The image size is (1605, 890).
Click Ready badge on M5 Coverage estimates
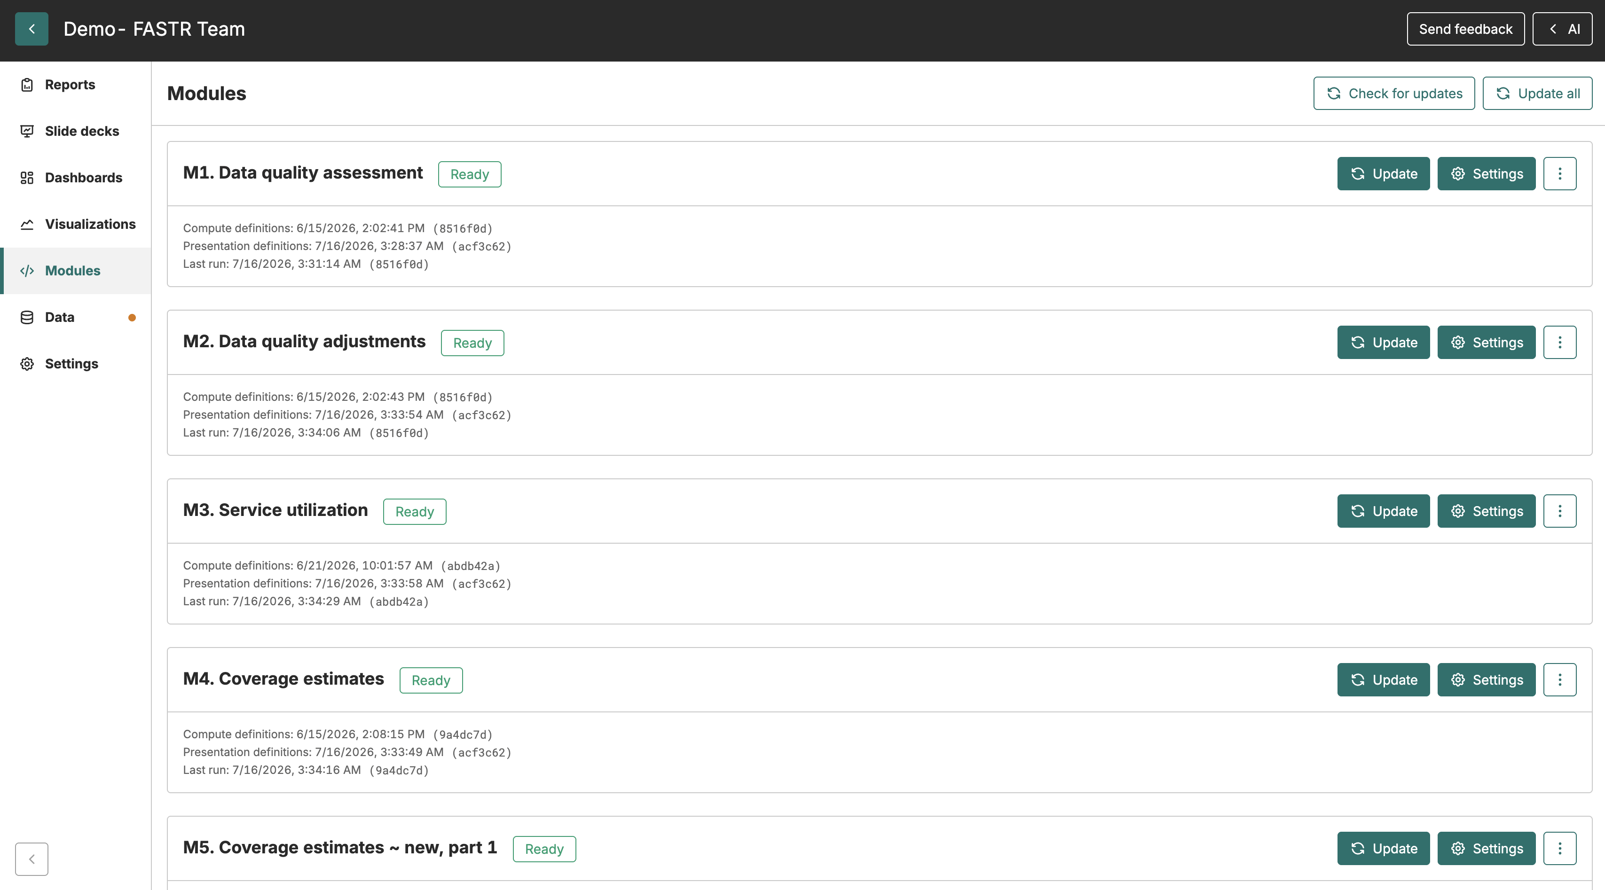tap(544, 850)
